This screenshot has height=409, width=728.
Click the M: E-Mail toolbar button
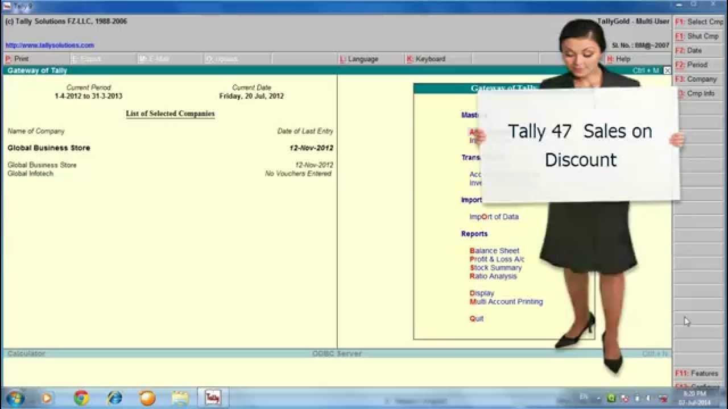(170, 59)
